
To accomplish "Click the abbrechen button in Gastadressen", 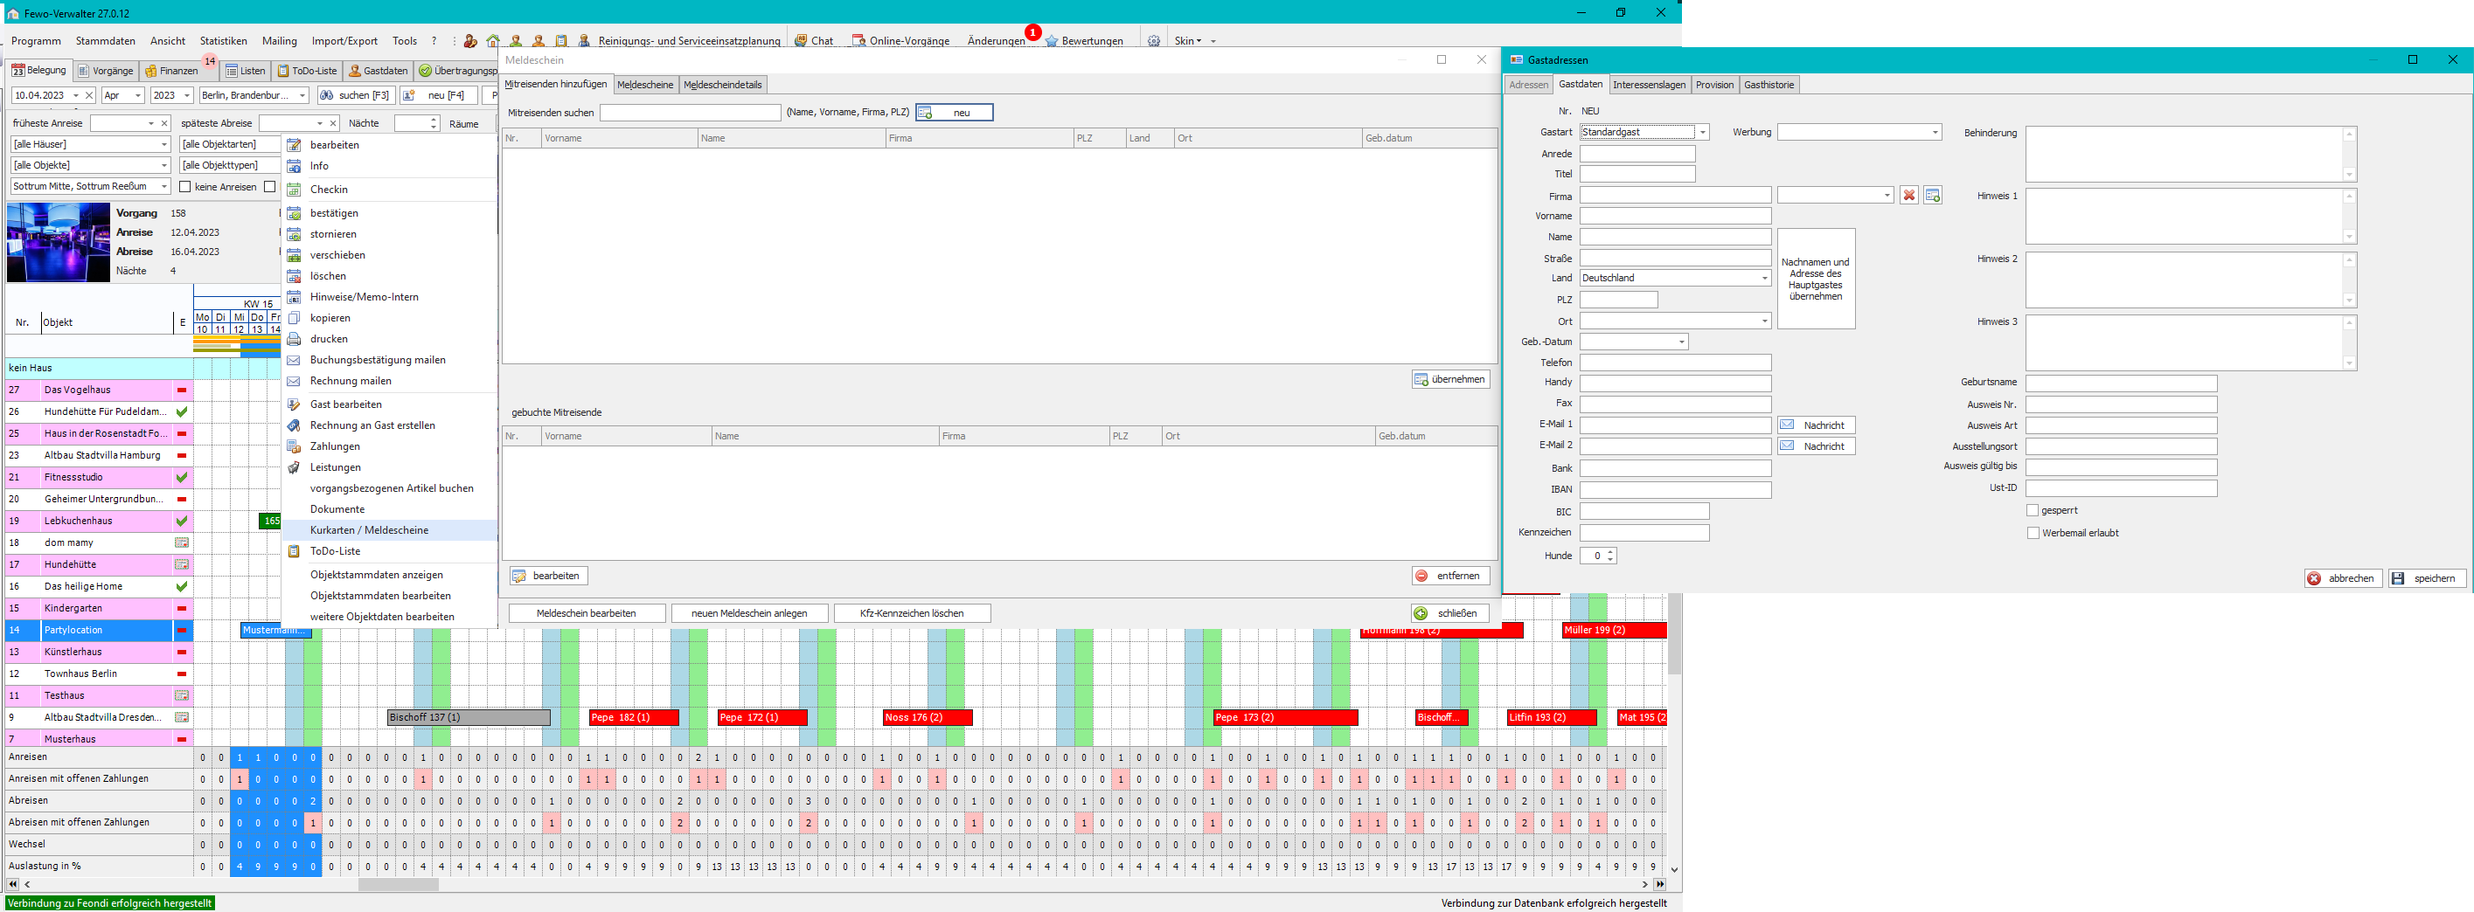I will 2342,578.
